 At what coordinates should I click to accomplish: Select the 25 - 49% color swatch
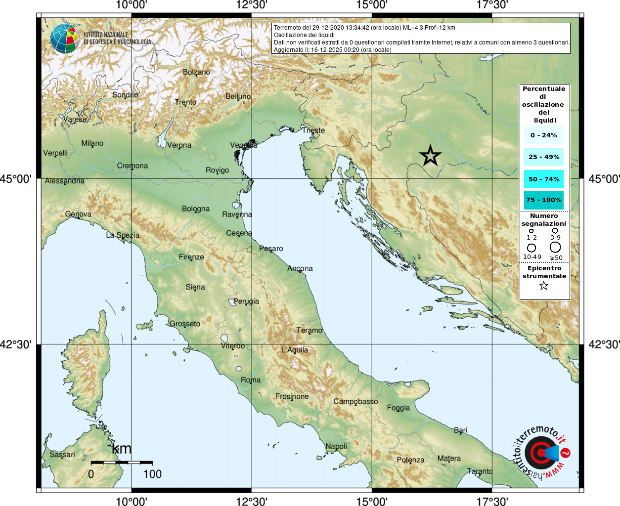pyautogui.click(x=544, y=157)
